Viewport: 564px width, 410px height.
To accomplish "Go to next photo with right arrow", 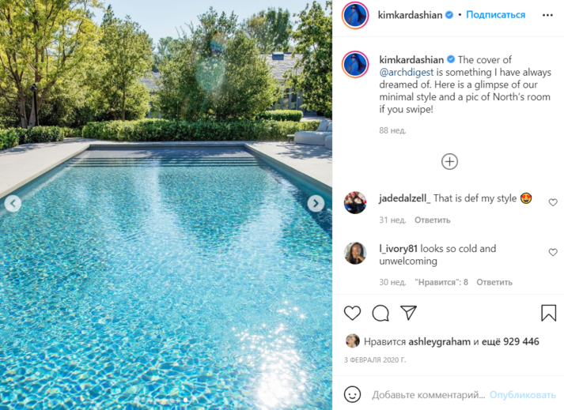I will tap(316, 204).
